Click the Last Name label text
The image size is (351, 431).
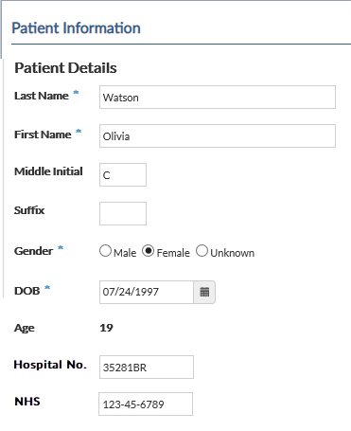coord(42,96)
